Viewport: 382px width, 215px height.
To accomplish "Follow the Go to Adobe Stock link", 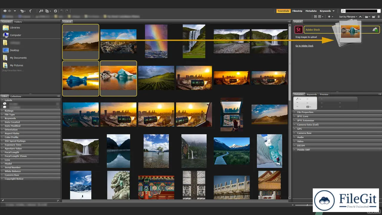I will point(304,46).
